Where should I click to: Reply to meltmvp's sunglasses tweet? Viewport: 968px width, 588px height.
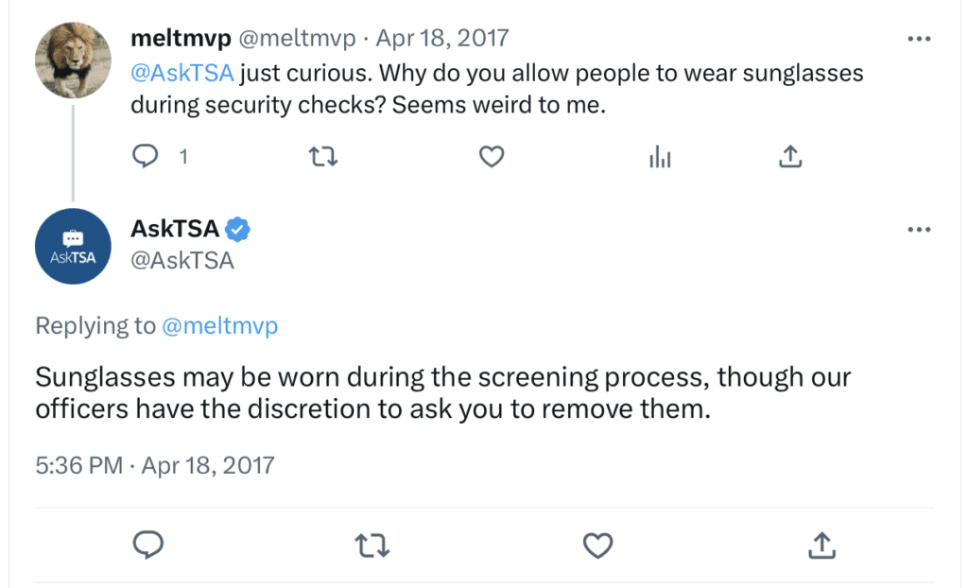coord(146,156)
